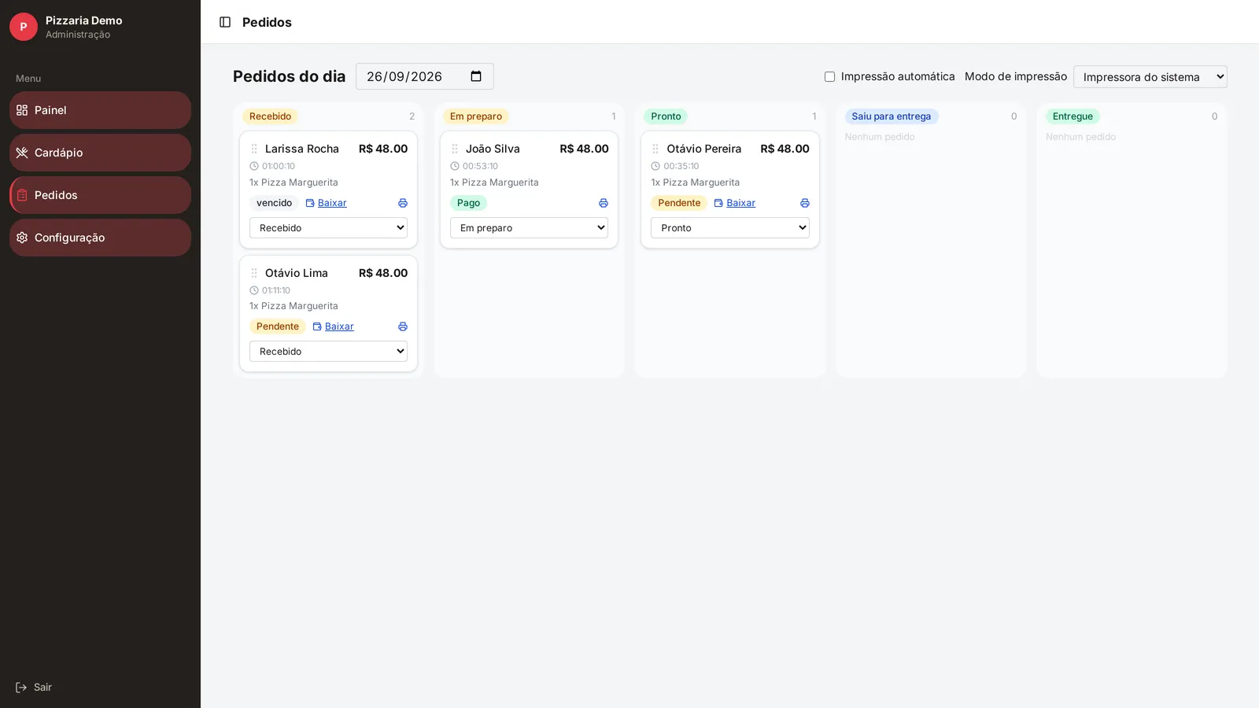Open Otávio Pereira's order status dropdown
Screen dimensions: 1259x708
(730, 228)
